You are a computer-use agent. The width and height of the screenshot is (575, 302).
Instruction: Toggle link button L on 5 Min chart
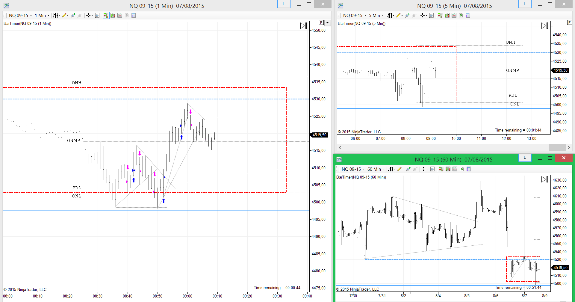(x=525, y=4)
